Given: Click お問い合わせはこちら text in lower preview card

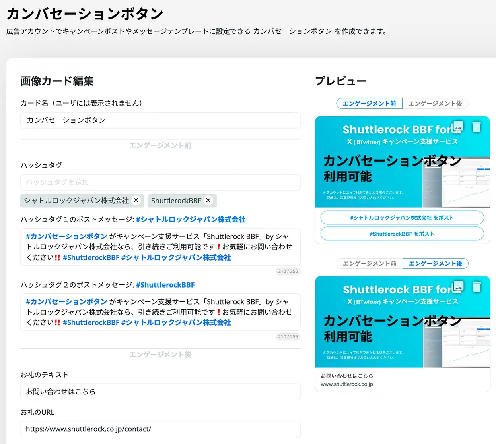Looking at the screenshot, I should [x=347, y=376].
